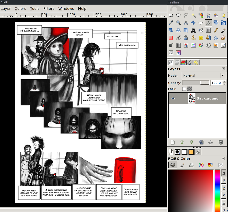
Task: Hide the Background layer with eye icon
Action: (173, 98)
